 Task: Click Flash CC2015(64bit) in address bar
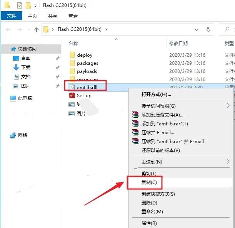[x=80, y=29]
